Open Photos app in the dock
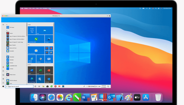The image size is (184, 105). 60,97
